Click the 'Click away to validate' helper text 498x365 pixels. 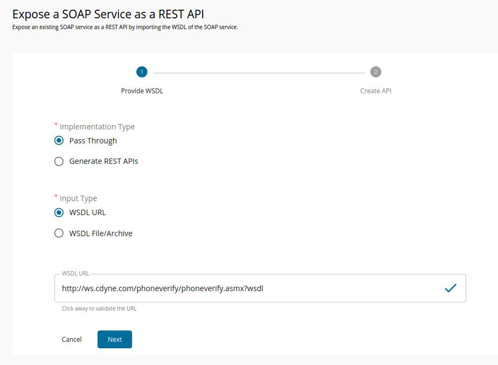(99, 308)
